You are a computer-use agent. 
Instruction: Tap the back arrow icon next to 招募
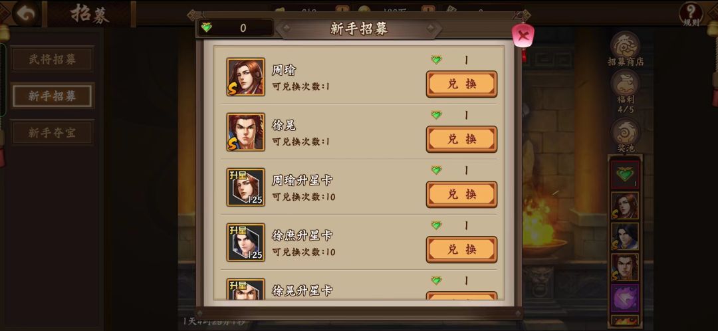coord(26,13)
